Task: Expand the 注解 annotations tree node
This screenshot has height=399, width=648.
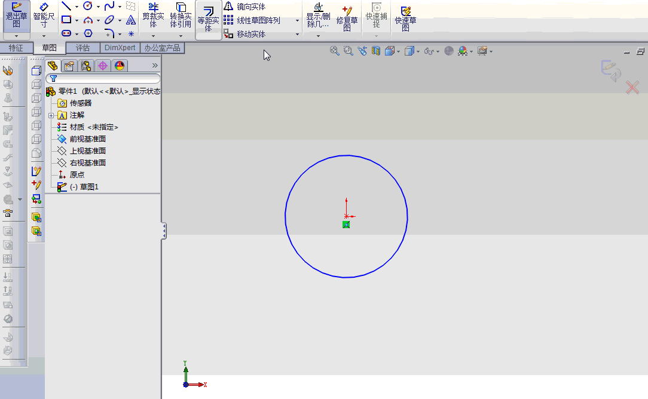Action: (51, 115)
